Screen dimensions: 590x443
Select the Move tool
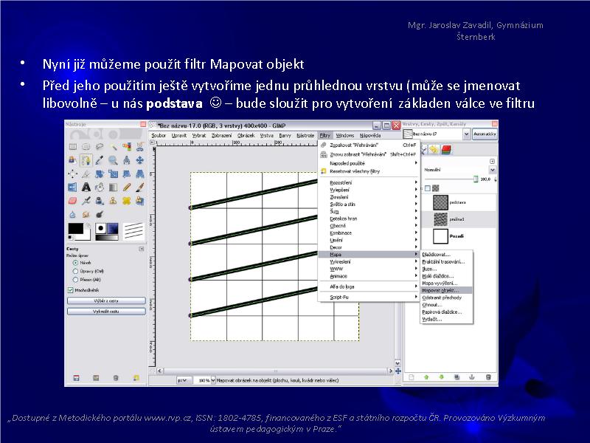tap(140, 160)
